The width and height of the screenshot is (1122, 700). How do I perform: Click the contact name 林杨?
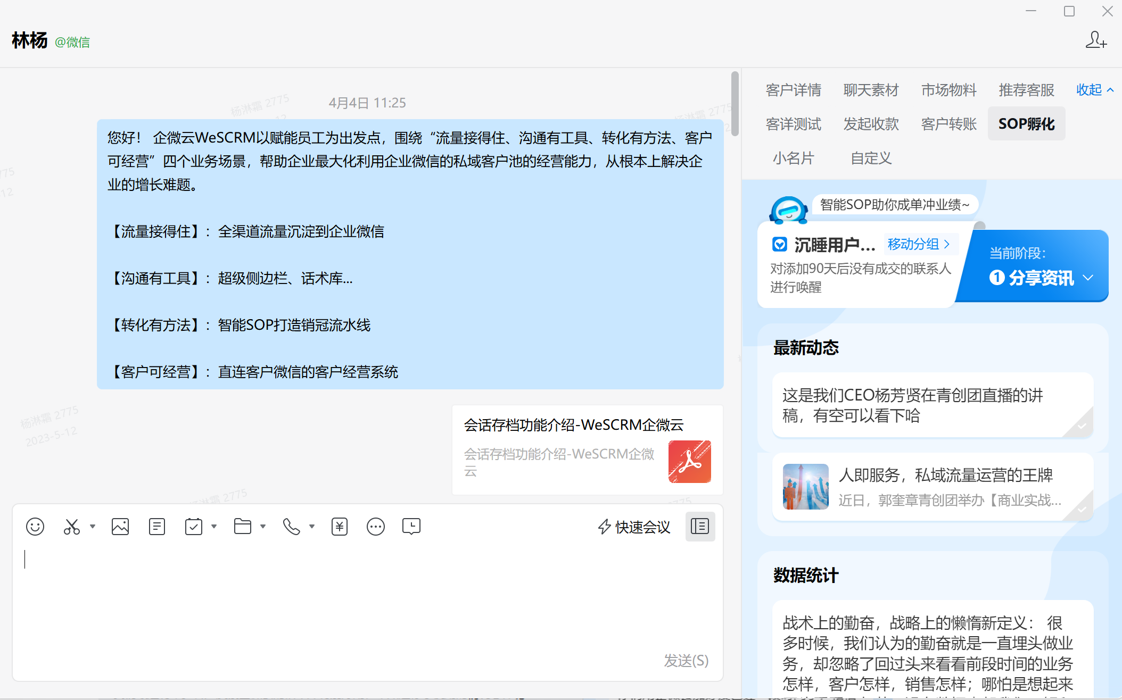tap(30, 40)
